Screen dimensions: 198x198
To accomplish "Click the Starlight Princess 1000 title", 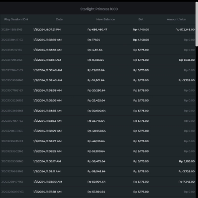I will pos(99,9).
